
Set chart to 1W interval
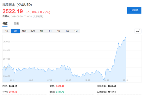click(67, 31)
